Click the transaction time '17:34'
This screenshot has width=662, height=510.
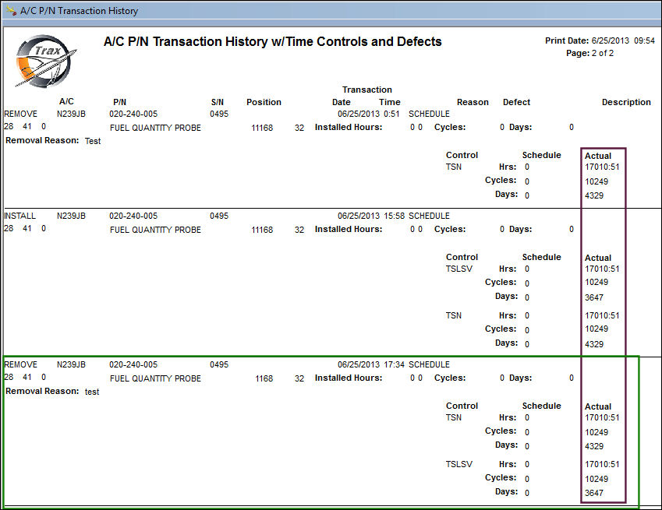point(394,364)
